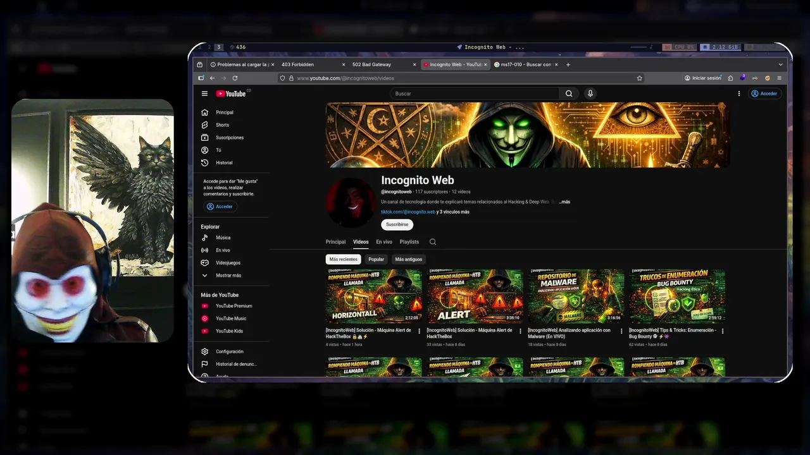
Task: Open y 3 vínculos más link
Action: [x=453, y=212]
